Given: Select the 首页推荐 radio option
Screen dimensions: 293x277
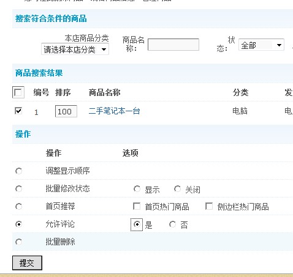Looking at the screenshot, I should tap(19, 207).
